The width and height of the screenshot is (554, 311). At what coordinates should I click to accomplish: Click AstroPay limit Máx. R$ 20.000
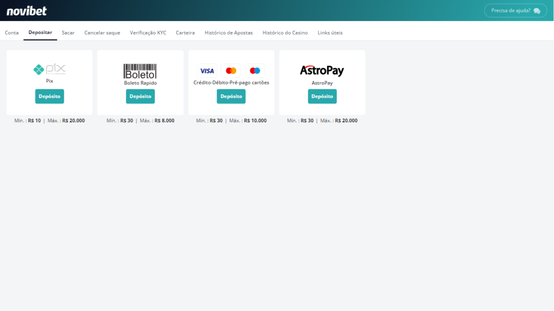(339, 121)
